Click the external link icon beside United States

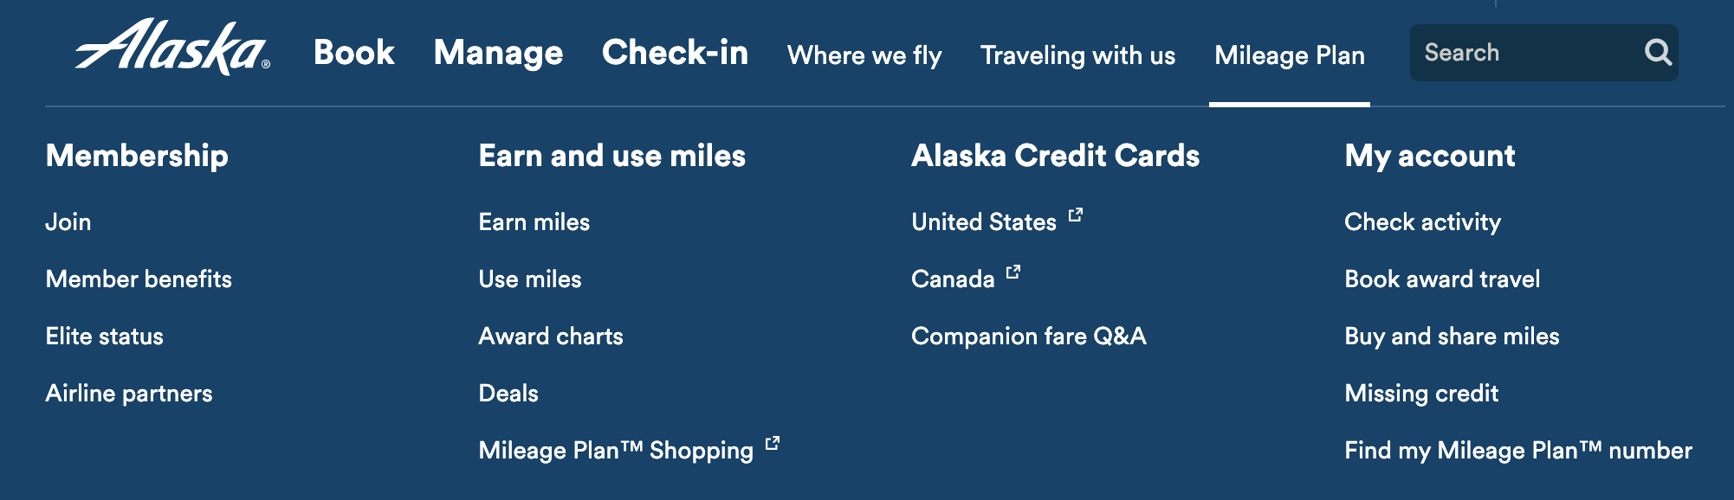tap(1076, 215)
